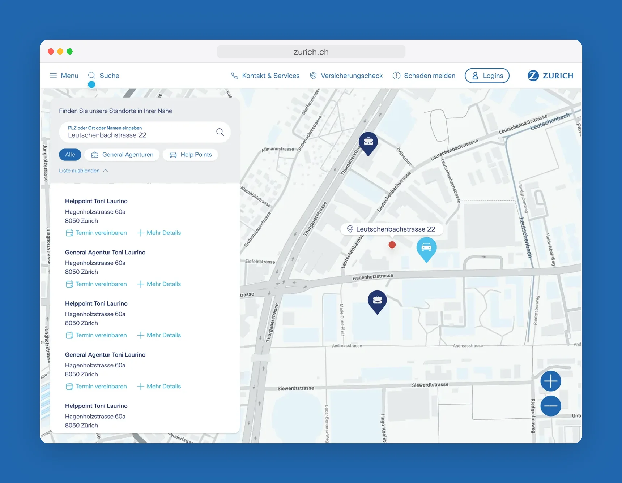Expand Mehr Details for first General Agentur entry
Viewport: 622px width, 483px height.
(159, 284)
